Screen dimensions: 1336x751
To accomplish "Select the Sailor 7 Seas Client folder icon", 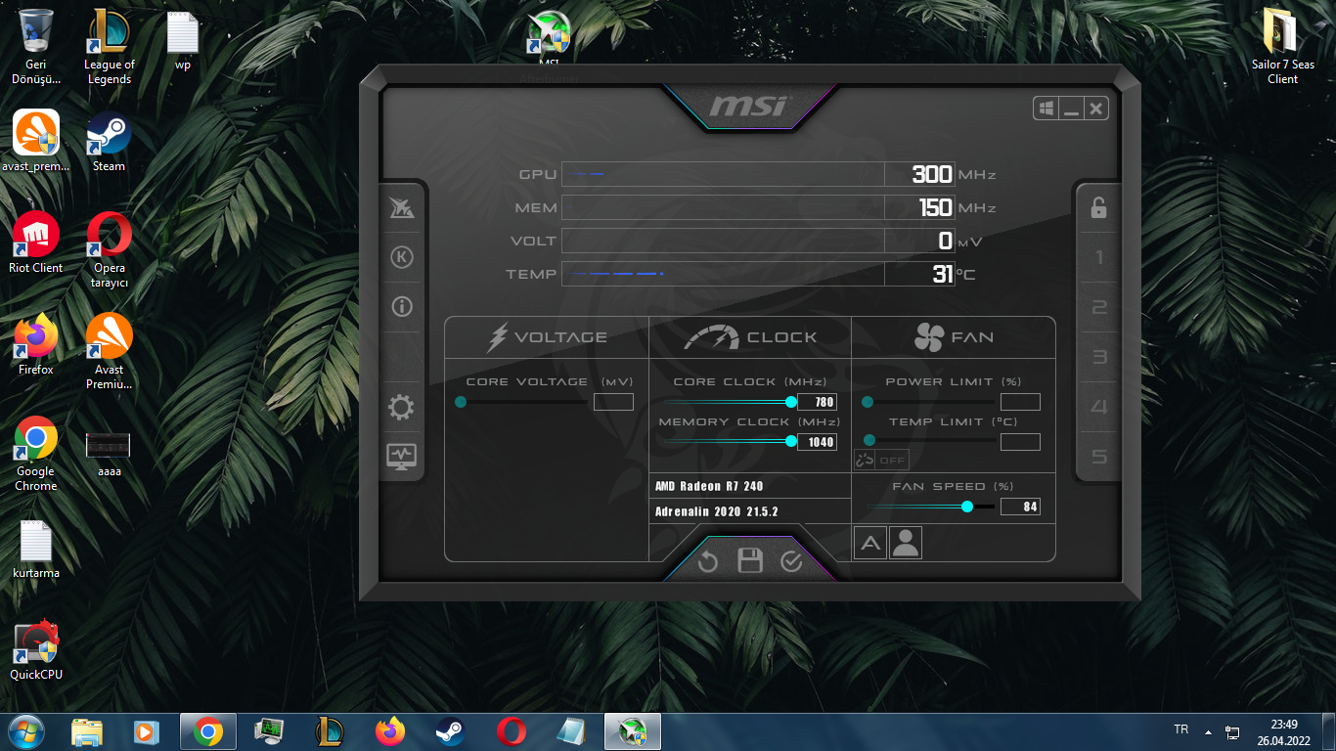I will [x=1282, y=47].
